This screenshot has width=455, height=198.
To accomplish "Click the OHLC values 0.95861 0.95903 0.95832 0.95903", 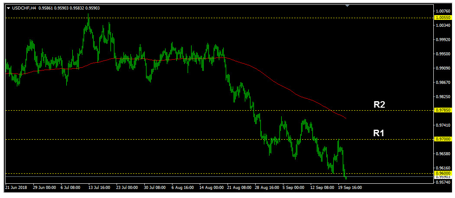I will pos(69,8).
